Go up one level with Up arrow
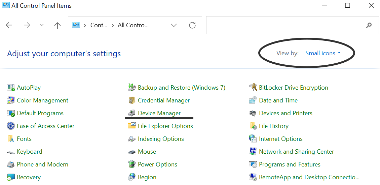This screenshot has height=185, width=380. point(58,25)
